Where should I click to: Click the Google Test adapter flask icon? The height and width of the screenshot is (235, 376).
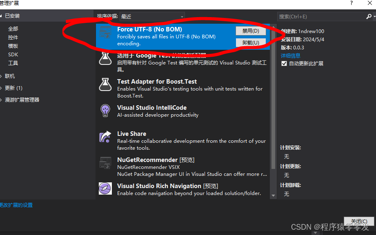point(105,58)
